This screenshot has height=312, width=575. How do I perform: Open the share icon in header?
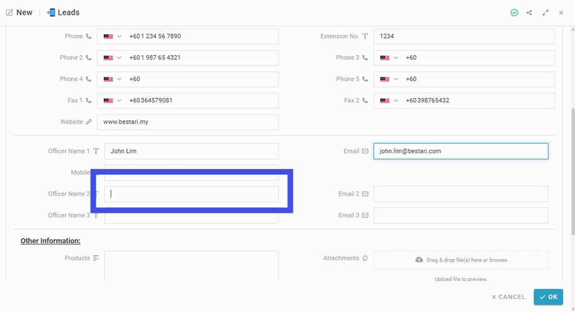click(529, 13)
